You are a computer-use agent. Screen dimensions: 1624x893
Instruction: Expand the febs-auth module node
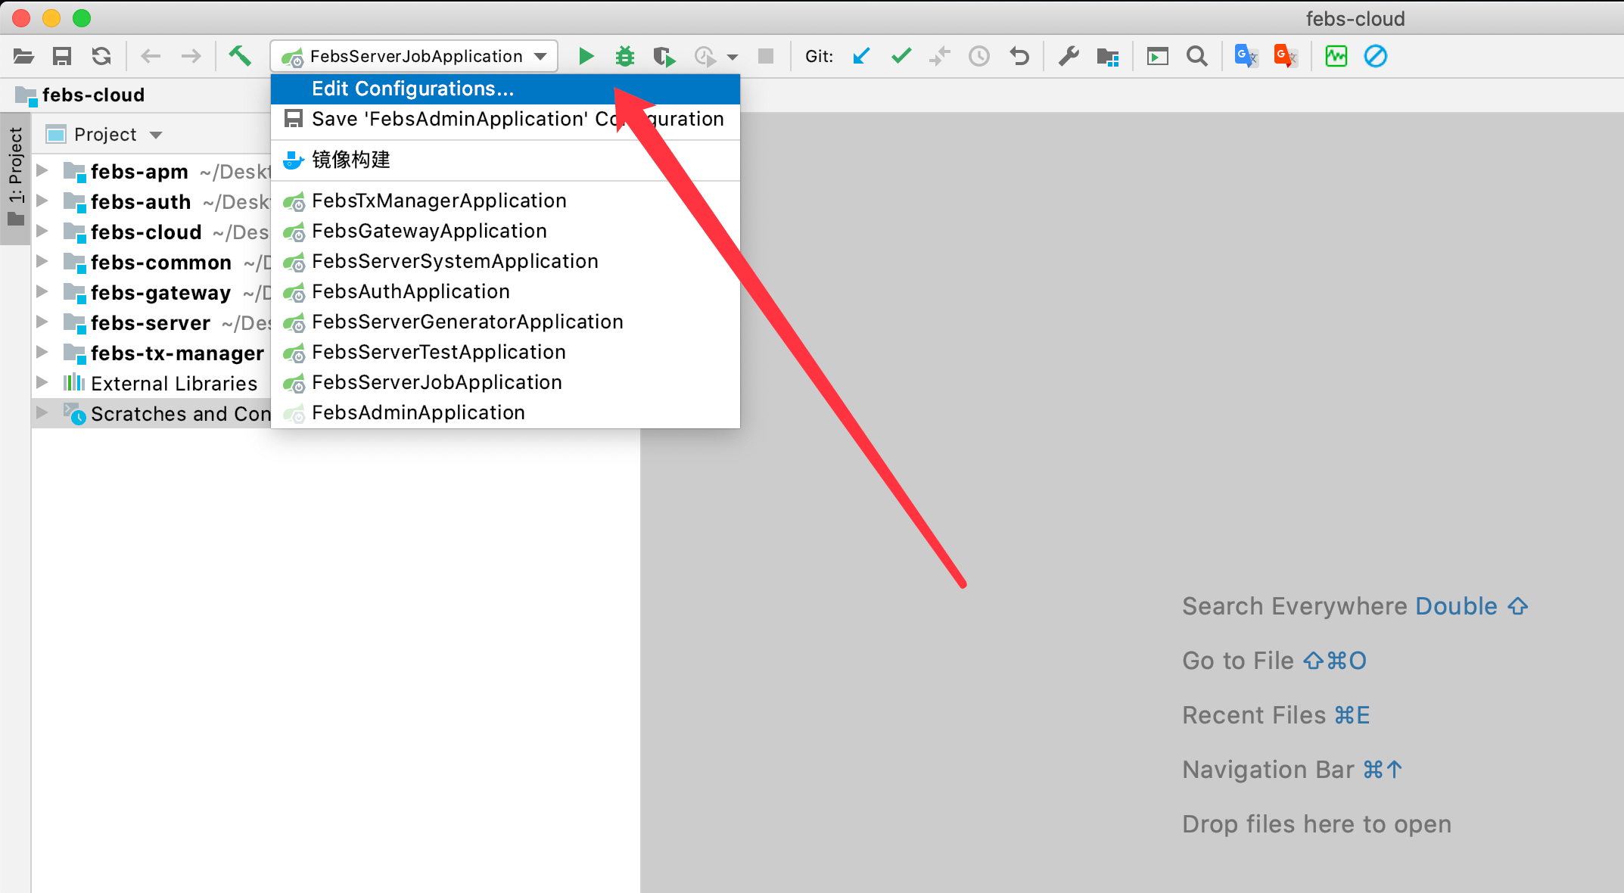coord(42,201)
